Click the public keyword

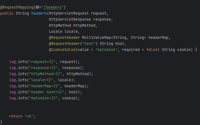7,13
